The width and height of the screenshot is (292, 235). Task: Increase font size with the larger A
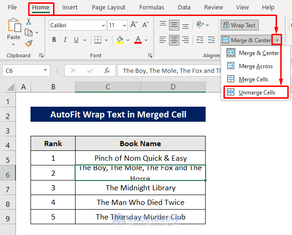coord(134,25)
